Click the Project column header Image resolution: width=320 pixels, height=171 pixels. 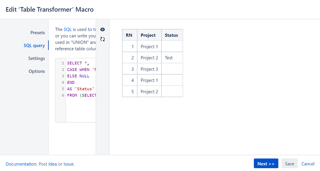[148, 35]
